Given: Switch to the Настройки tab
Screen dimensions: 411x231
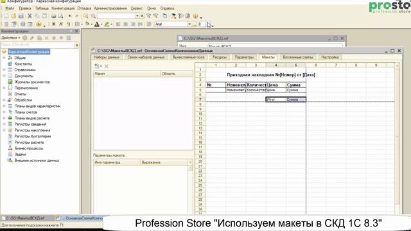Looking at the screenshot, I should pos(330,57).
